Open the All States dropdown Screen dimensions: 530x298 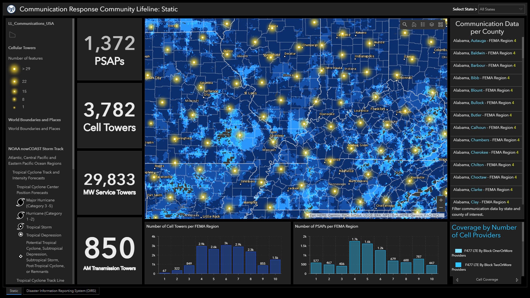pos(501,9)
